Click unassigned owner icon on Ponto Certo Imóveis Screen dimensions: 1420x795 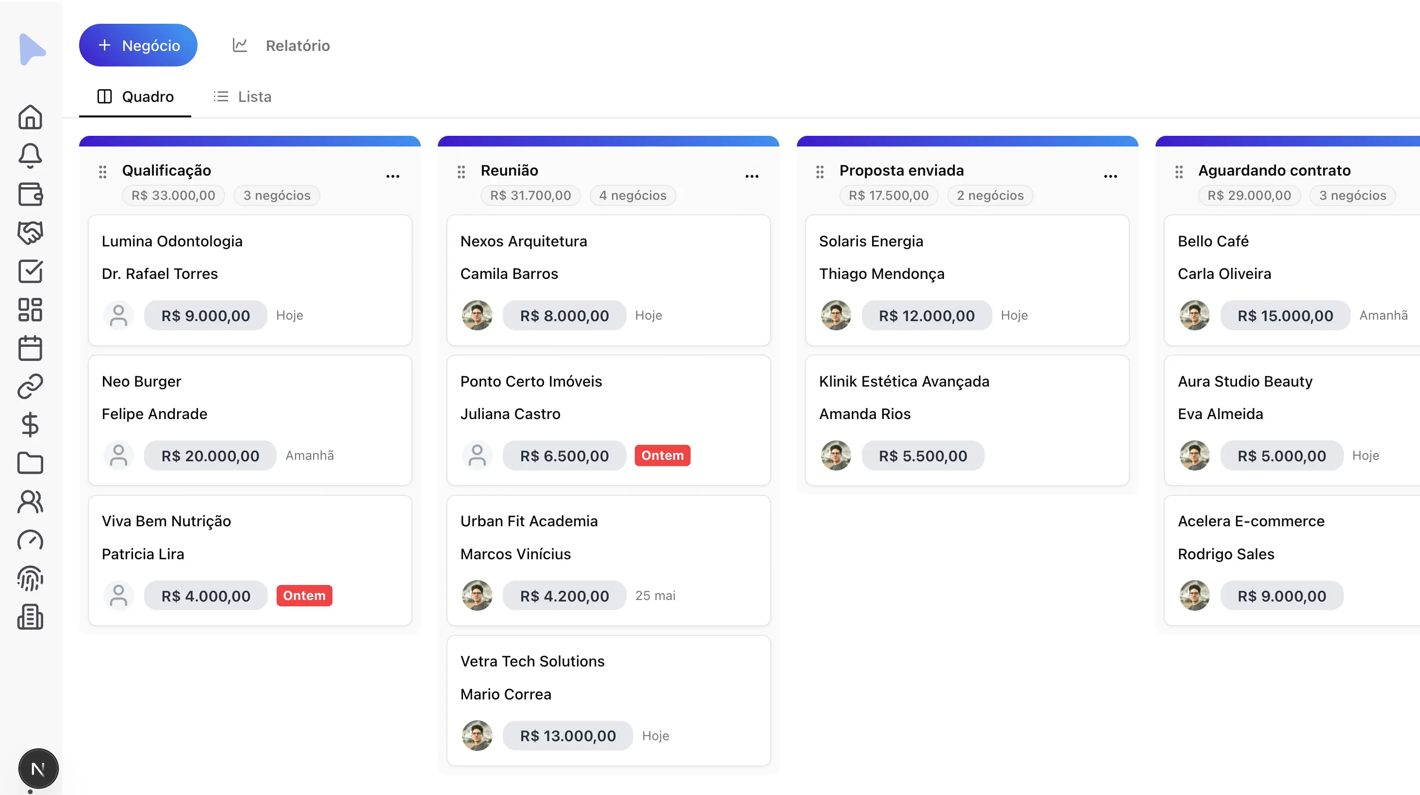tap(478, 455)
